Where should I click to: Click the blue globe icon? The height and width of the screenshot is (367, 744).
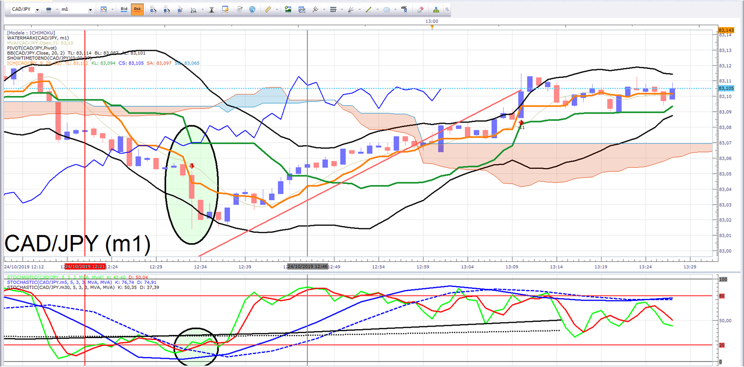coord(253,9)
